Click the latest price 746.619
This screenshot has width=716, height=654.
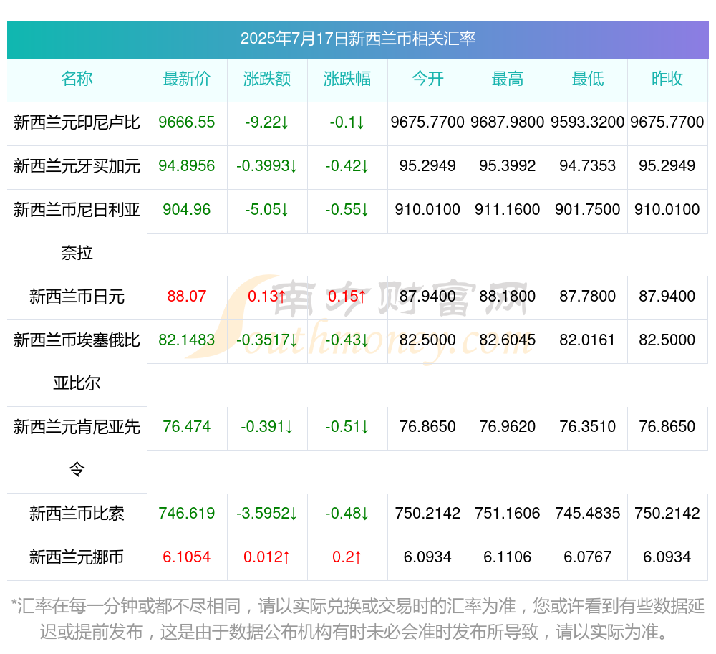187,514
